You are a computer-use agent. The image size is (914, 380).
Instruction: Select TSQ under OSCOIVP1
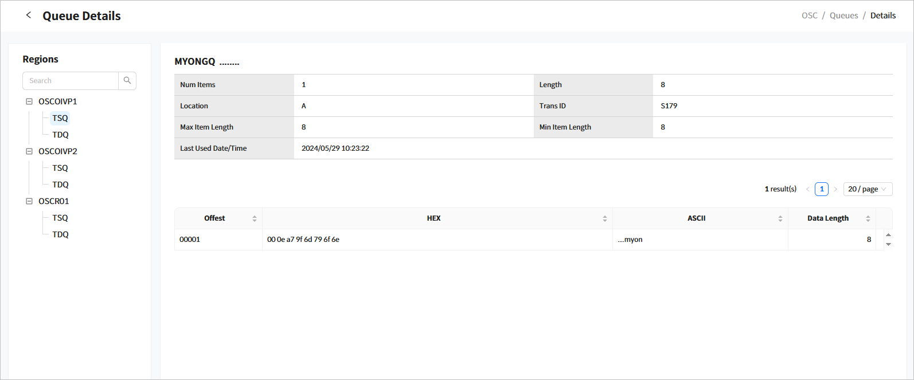pos(60,118)
